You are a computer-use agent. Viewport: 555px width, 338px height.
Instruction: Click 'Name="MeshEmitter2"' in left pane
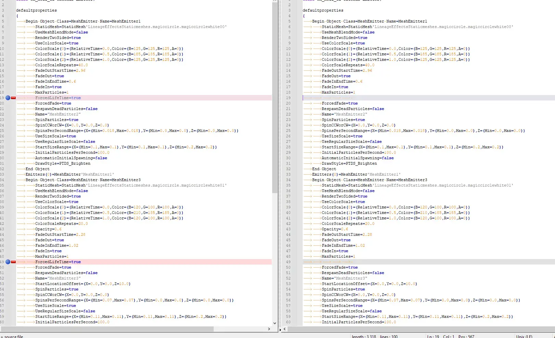click(58, 114)
